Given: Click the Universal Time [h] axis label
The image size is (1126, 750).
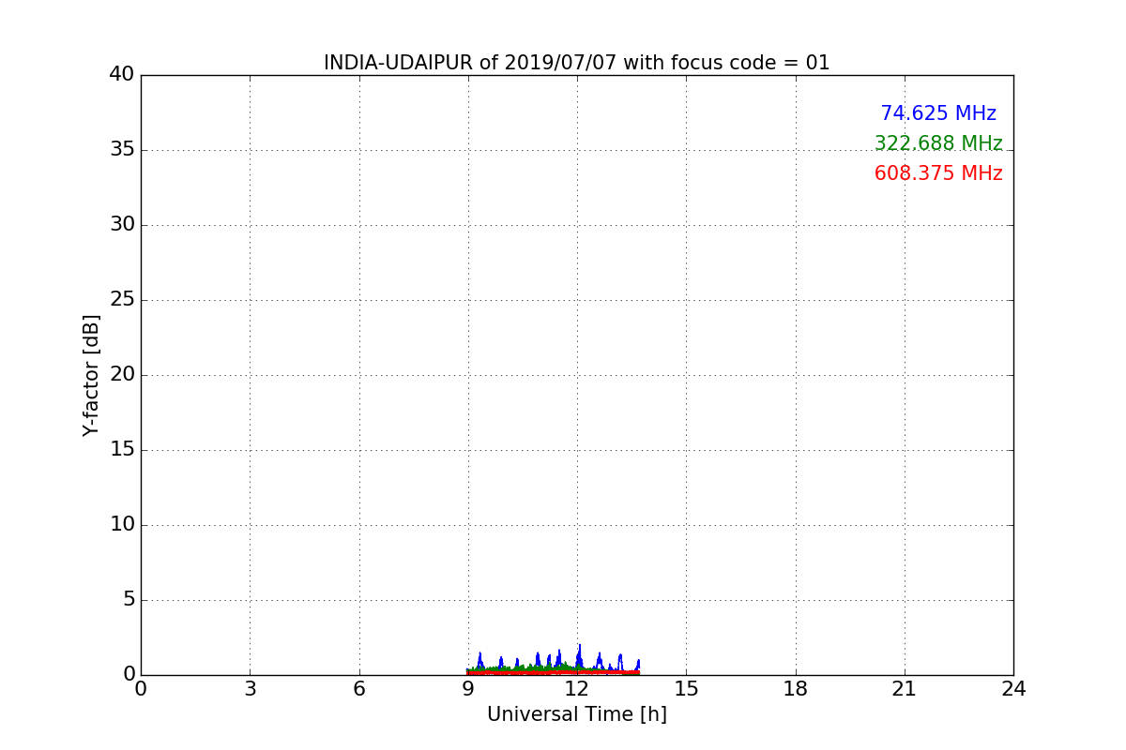Looking at the screenshot, I should (x=577, y=714).
